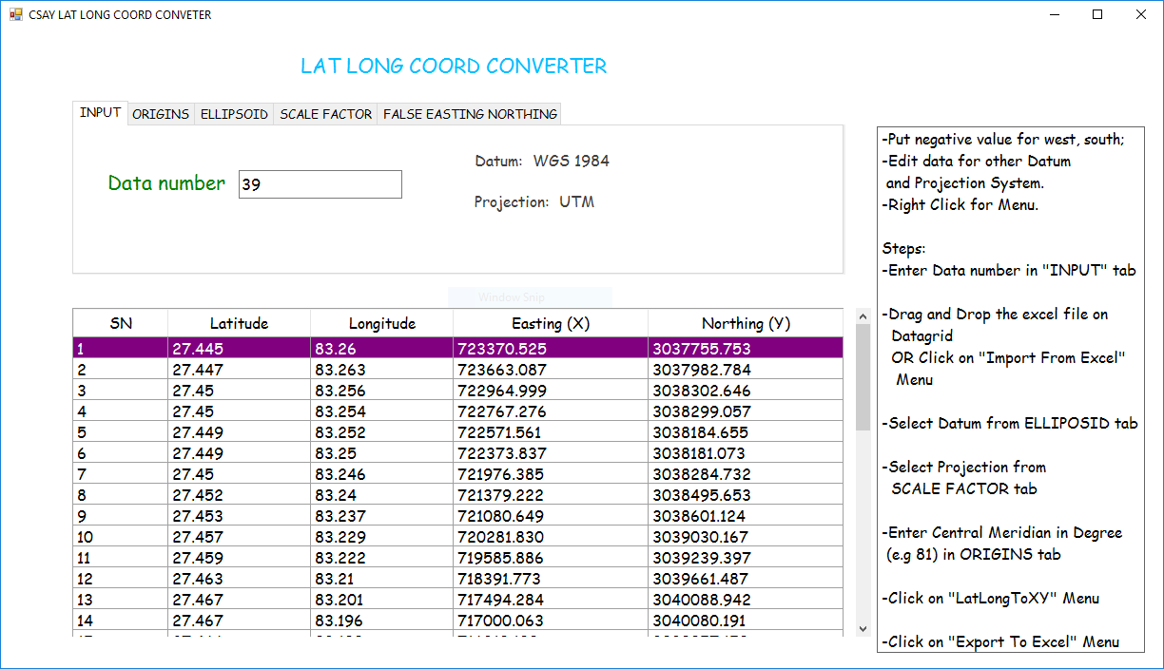
Task: Maximize the converter window
Action: pyautogui.click(x=1097, y=15)
